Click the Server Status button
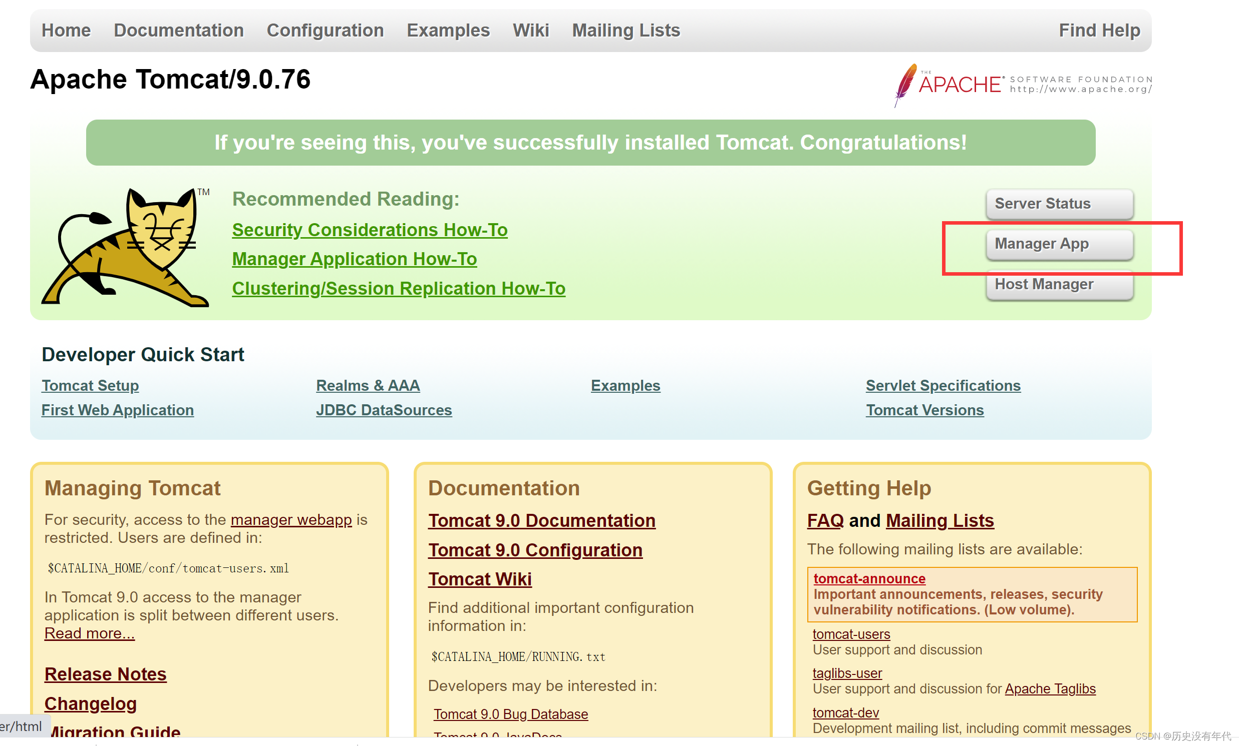The image size is (1239, 746). [x=1059, y=204]
